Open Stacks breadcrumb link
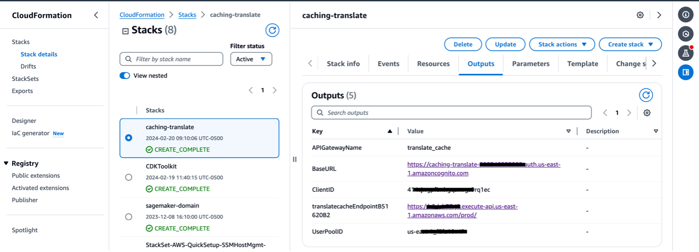 187,15
